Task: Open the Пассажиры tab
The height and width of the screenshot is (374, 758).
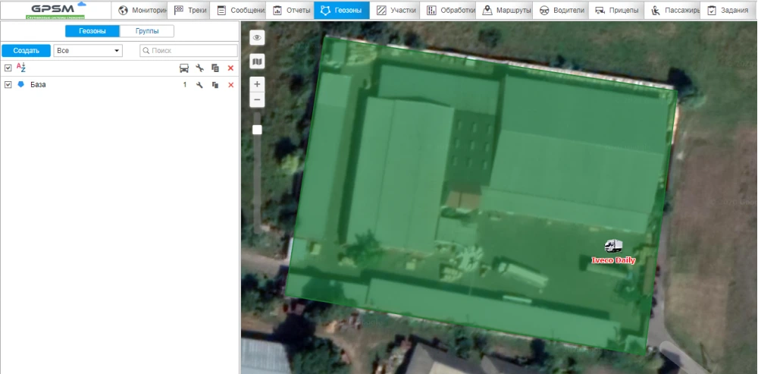Action: tap(672, 10)
